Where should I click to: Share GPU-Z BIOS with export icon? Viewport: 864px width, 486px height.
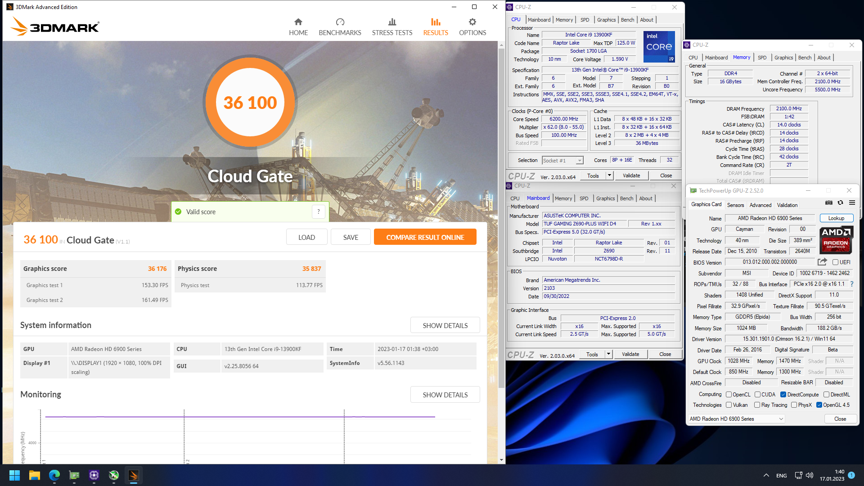click(822, 262)
